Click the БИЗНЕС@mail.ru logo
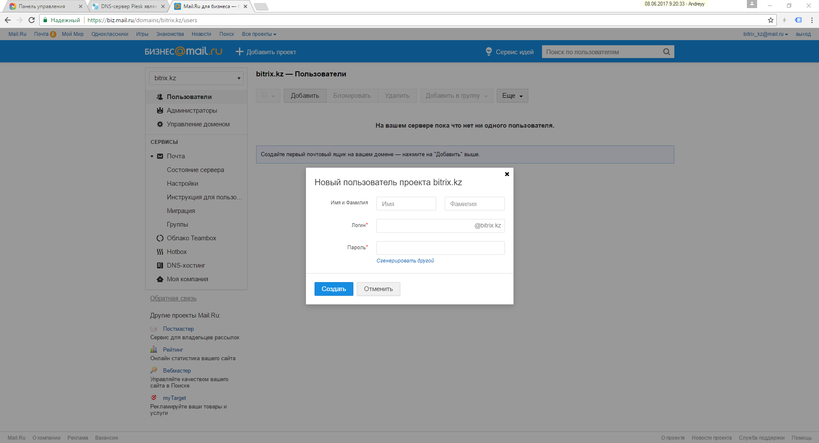This screenshot has width=819, height=443. point(184,52)
